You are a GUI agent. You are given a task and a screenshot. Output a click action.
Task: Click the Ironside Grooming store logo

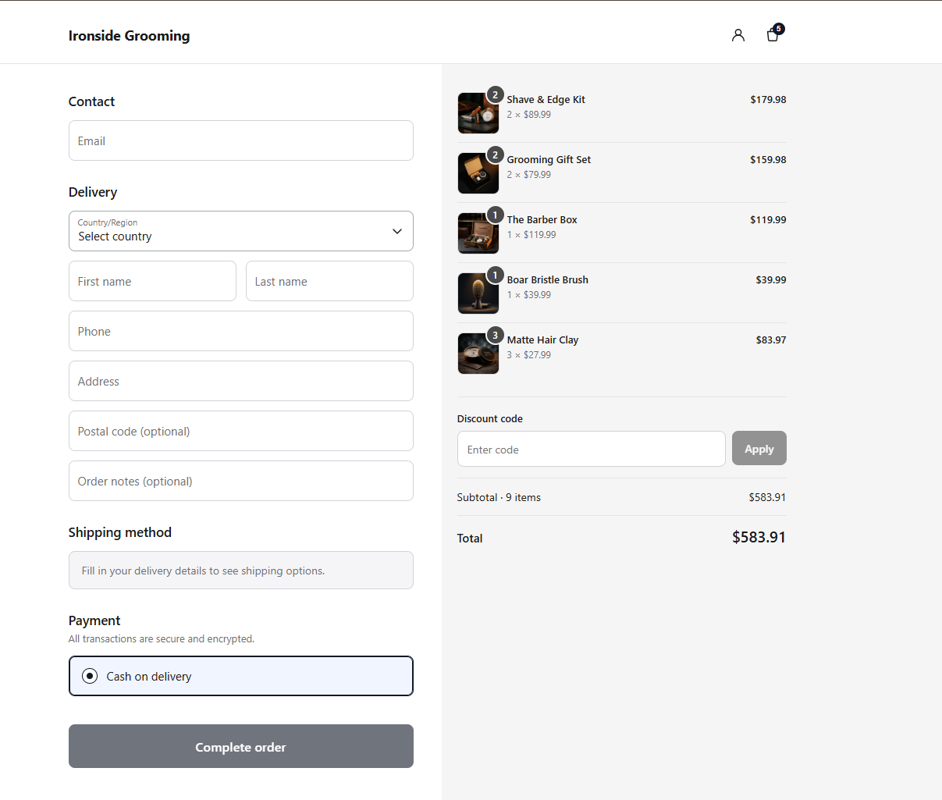pos(129,36)
